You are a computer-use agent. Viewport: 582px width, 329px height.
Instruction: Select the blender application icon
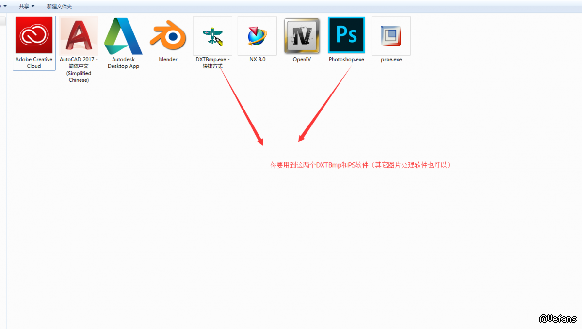point(168,35)
